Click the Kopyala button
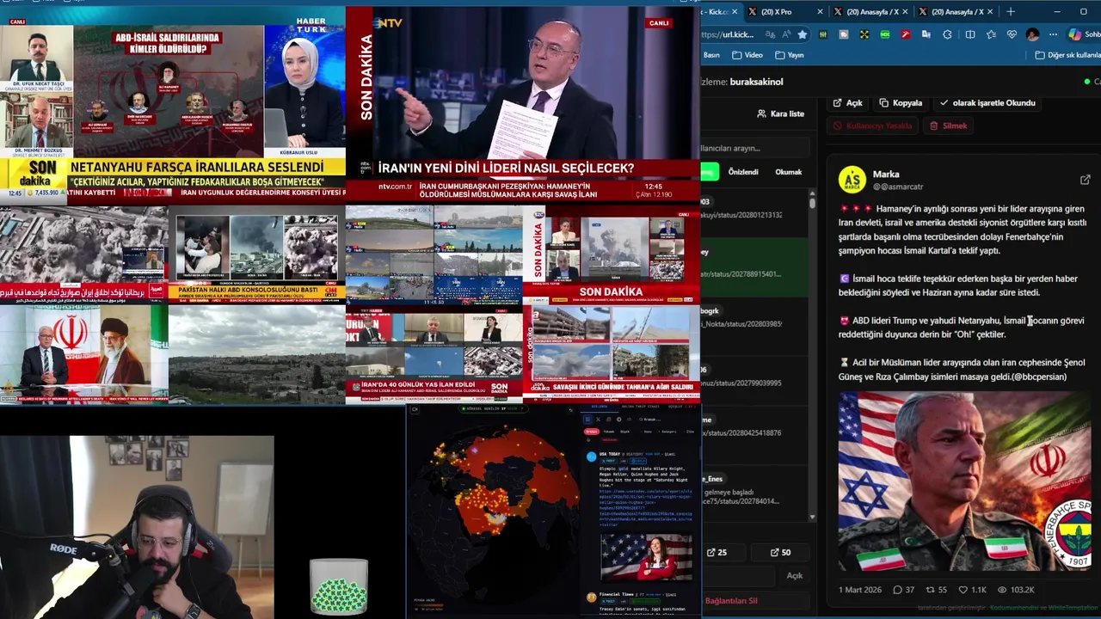Image resolution: width=1101 pixels, height=619 pixels. pyautogui.click(x=901, y=103)
